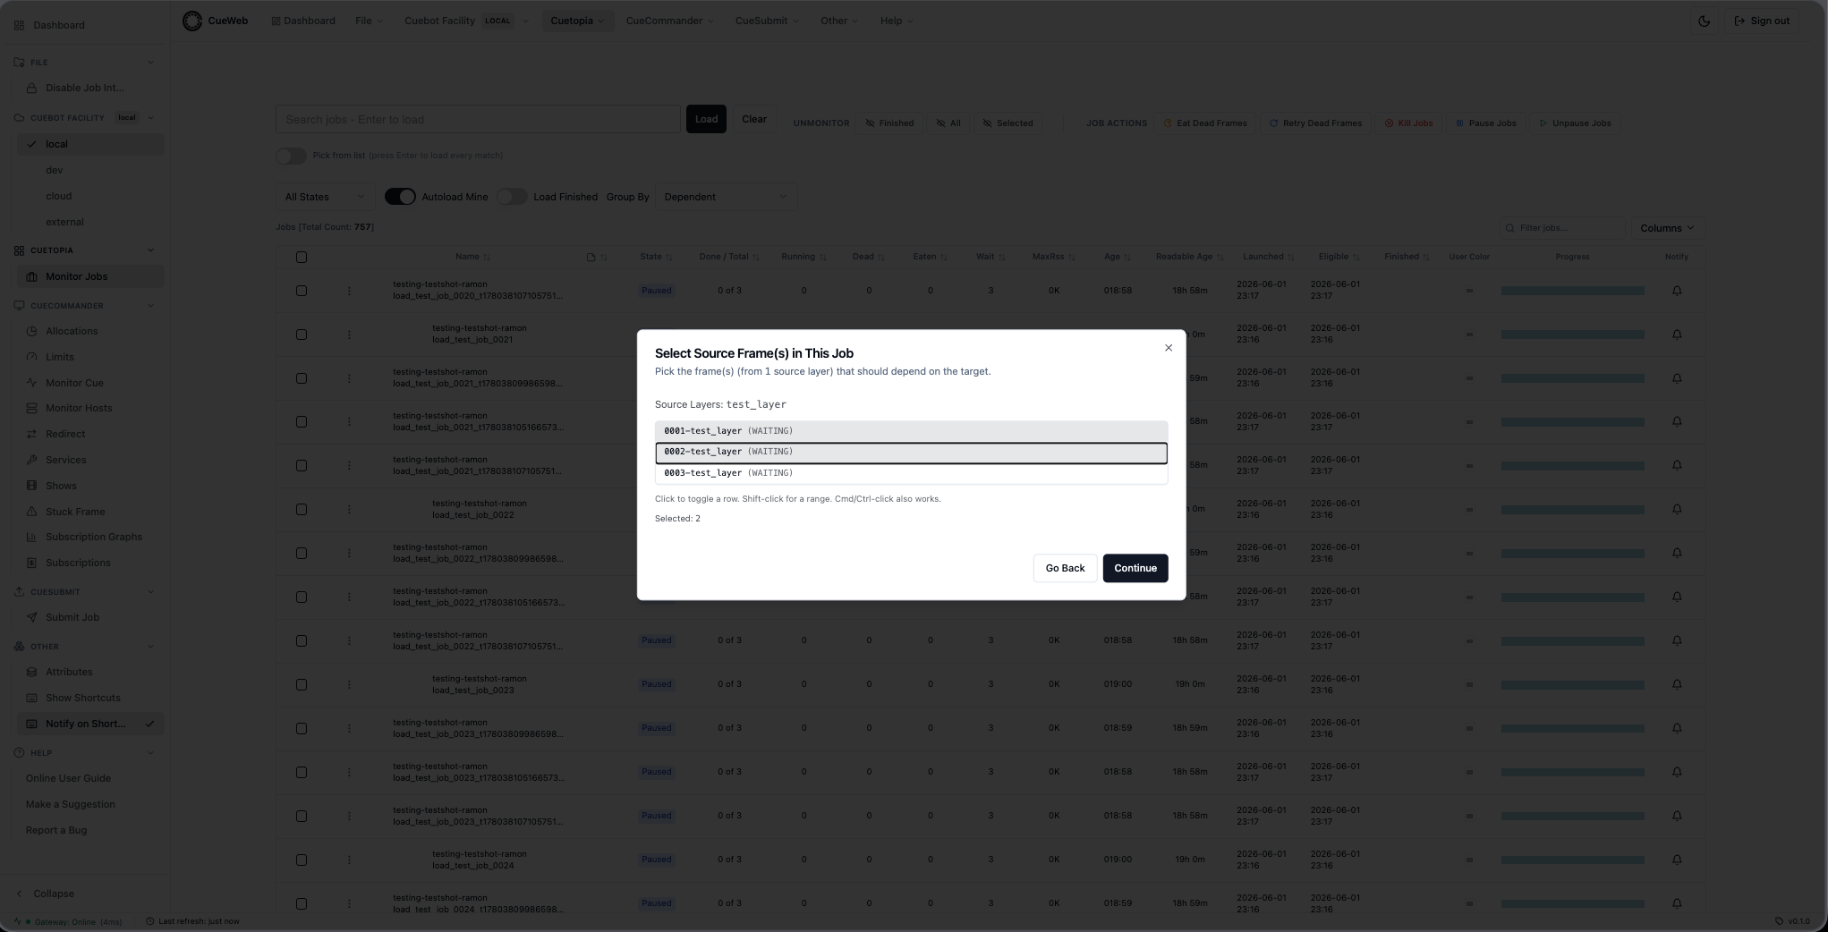Click progress bar of load_test_job_0020_t178038107105751 row
The image size is (1828, 932).
coord(1572,291)
